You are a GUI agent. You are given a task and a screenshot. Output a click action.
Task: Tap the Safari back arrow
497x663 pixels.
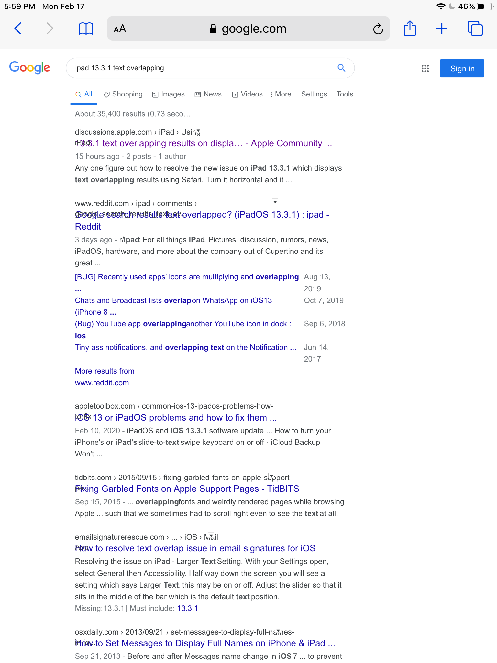(18, 28)
